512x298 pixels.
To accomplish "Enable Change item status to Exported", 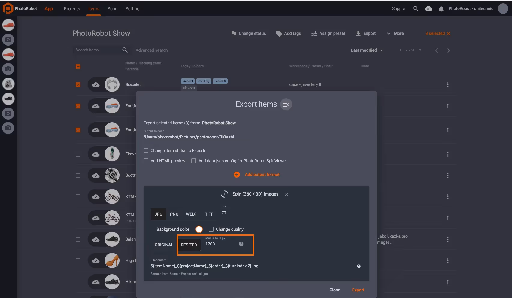I will click(146, 151).
